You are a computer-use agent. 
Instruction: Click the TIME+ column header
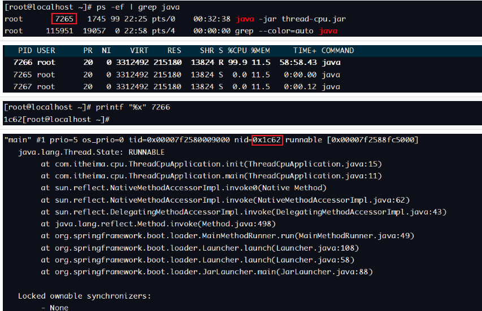pos(305,51)
